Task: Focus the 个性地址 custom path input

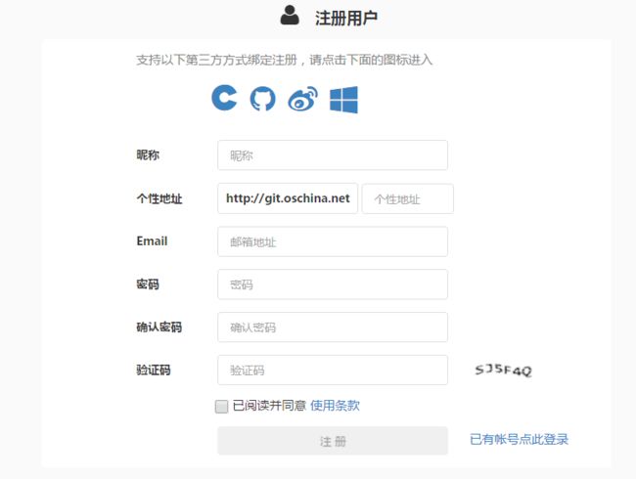Action: pyautogui.click(x=408, y=198)
